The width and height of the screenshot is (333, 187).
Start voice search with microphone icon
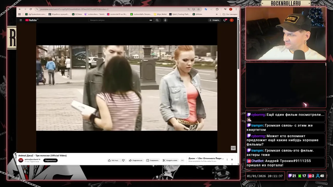tap(165, 20)
